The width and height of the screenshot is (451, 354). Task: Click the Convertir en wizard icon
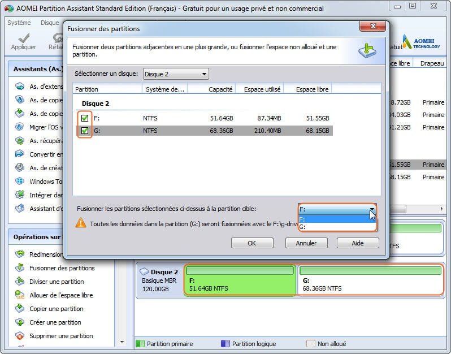[x=20, y=154]
